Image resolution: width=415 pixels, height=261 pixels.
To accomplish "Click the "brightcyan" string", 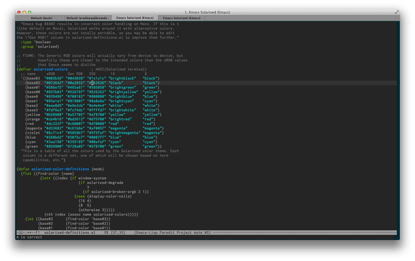I will click(x=121, y=101).
